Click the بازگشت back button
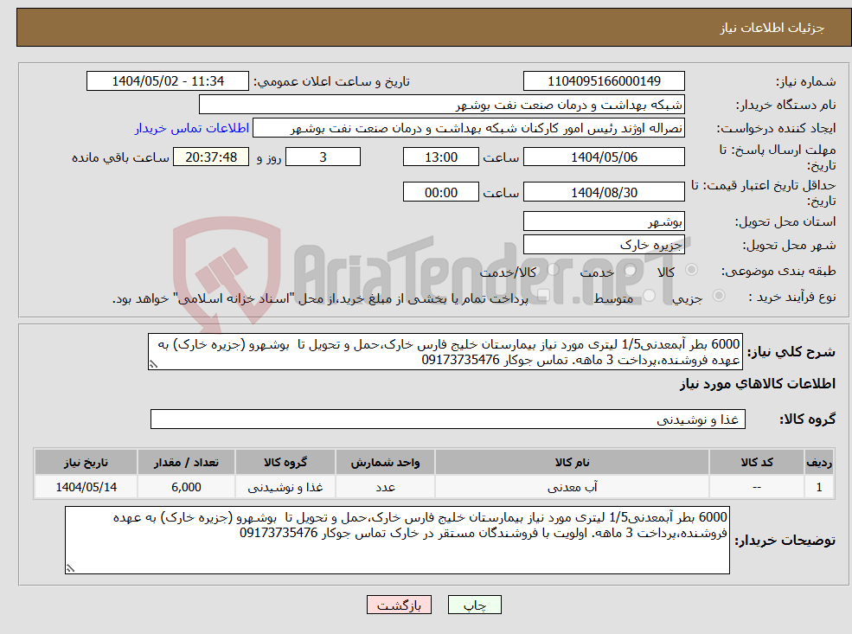The height and width of the screenshot is (634, 852). click(399, 605)
